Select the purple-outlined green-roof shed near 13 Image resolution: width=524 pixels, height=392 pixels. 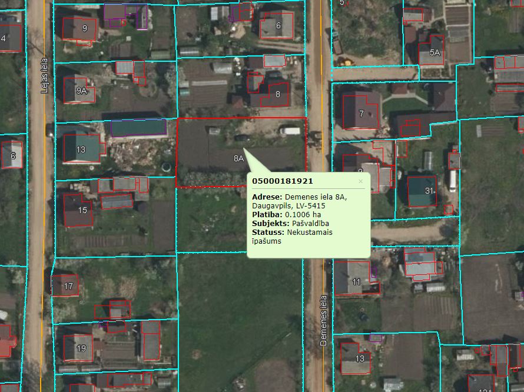(x=139, y=128)
